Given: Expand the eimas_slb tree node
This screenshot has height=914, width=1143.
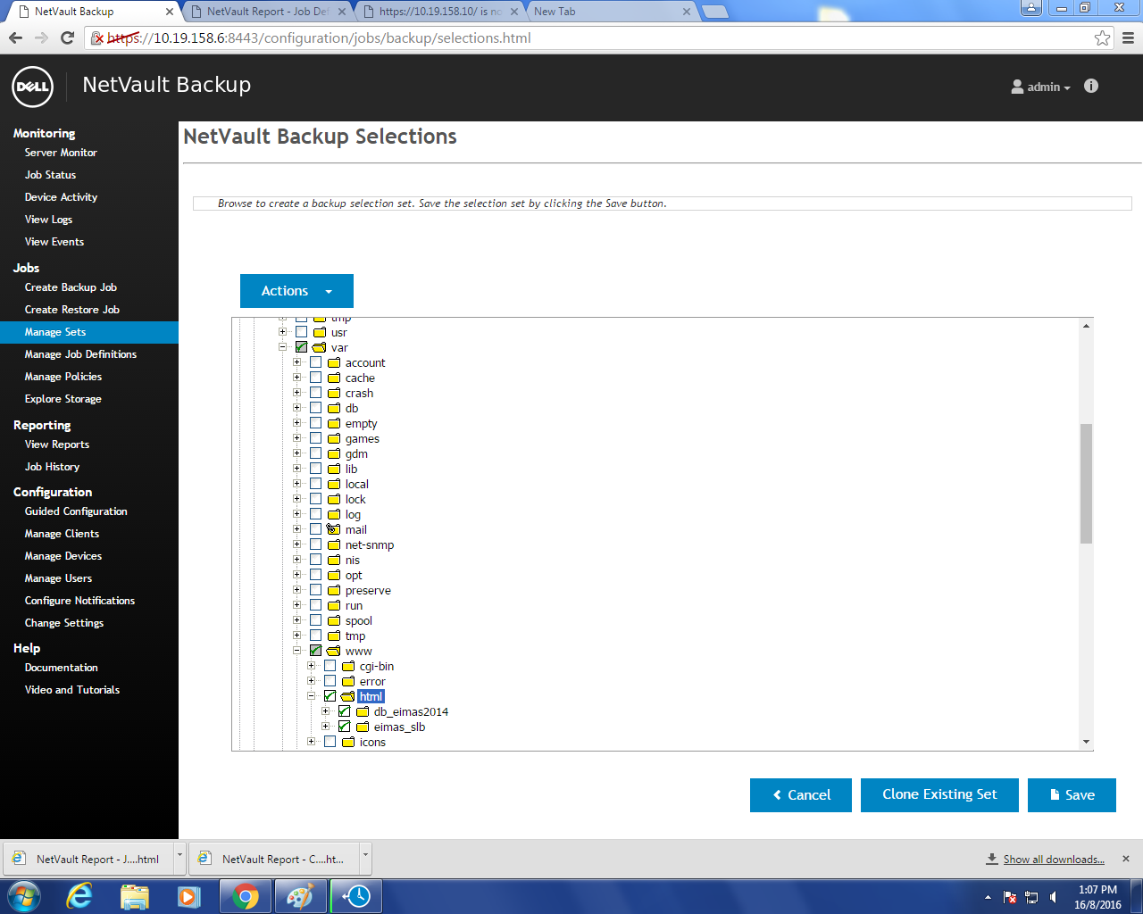Looking at the screenshot, I should click(326, 727).
